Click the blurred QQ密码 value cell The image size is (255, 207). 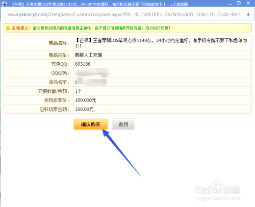pos(162,73)
